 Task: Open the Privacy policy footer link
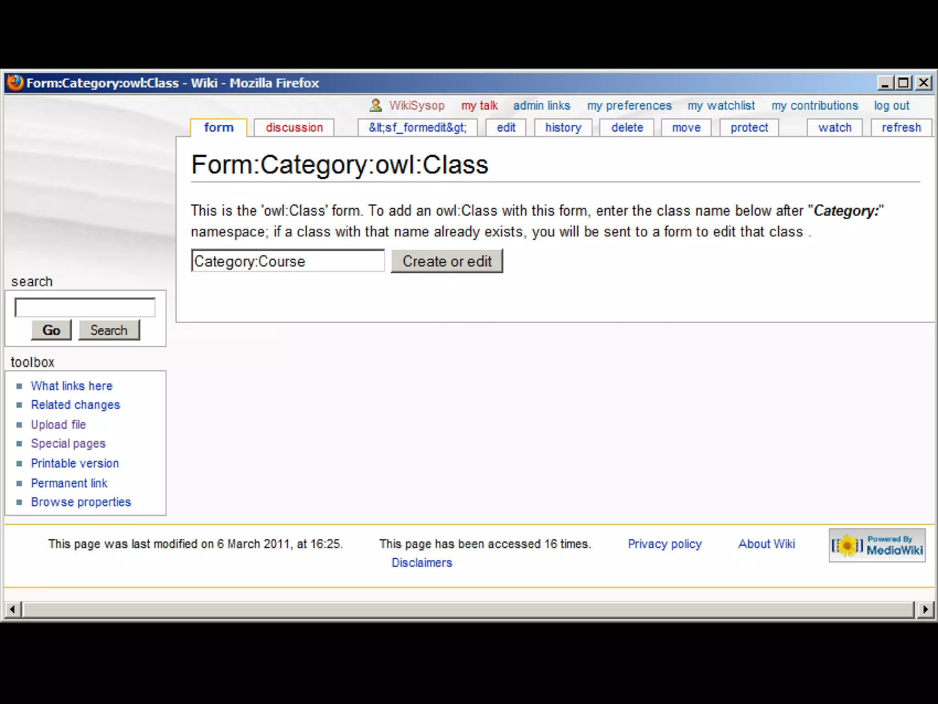click(665, 544)
